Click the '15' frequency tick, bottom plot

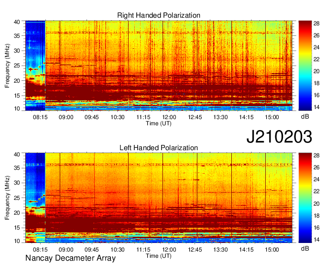(17, 228)
